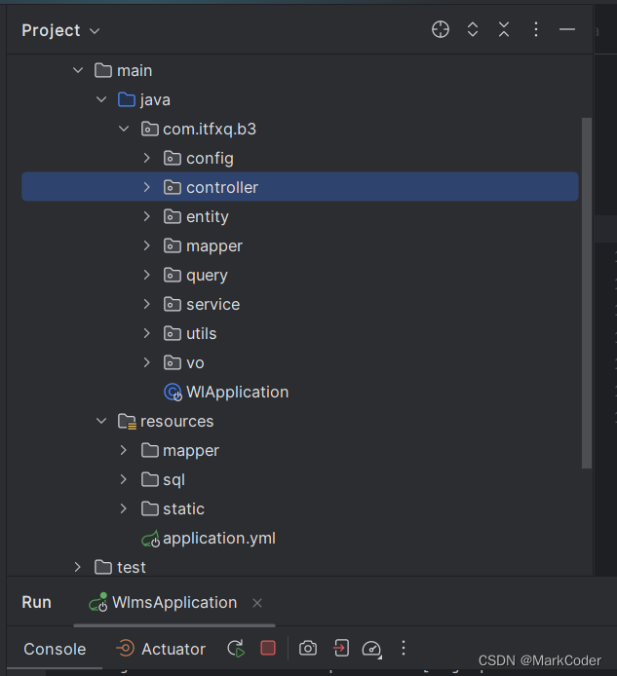Click the Project tree vertical scrollbar
This screenshot has width=617, height=676.
(587, 293)
